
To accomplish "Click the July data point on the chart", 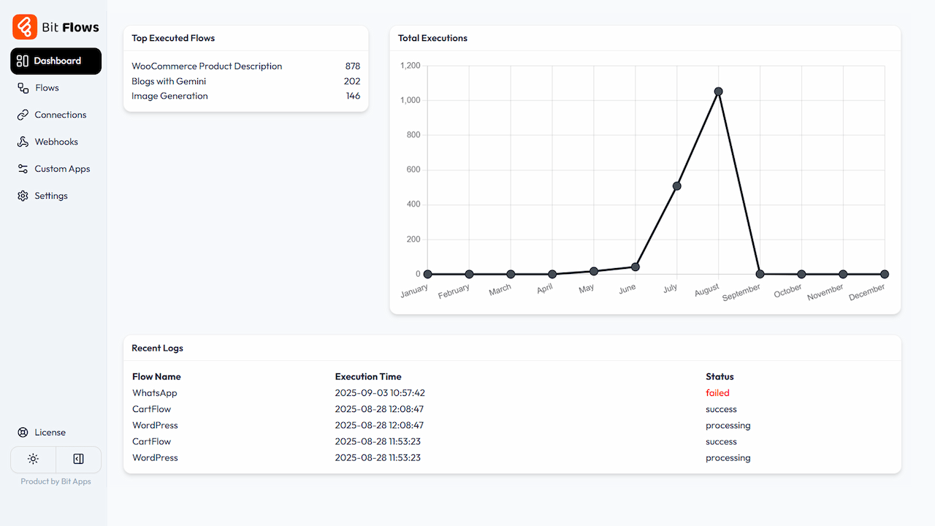I will (x=676, y=186).
